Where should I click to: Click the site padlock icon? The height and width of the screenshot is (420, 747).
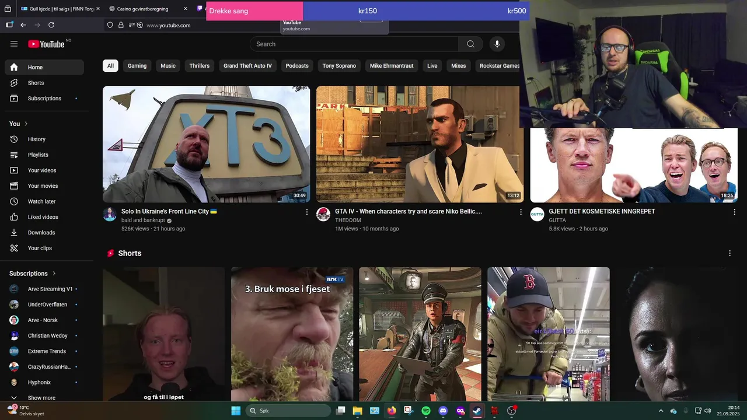tap(121, 25)
